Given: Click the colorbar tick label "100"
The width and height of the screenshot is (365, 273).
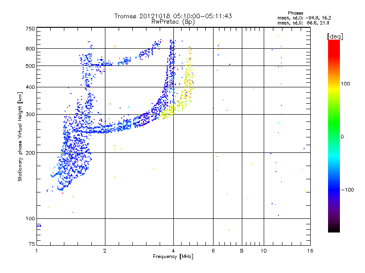Looking at the screenshot, I should (x=345, y=84).
